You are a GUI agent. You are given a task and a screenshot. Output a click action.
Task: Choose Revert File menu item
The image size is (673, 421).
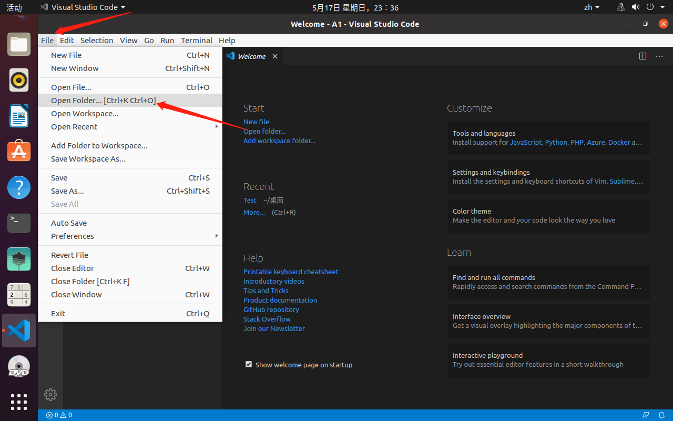click(x=130, y=255)
